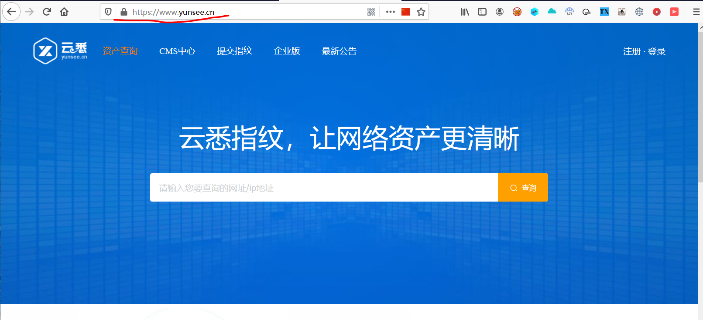Go to 提交指纹 page
This screenshot has height=320, width=703.
coord(234,51)
